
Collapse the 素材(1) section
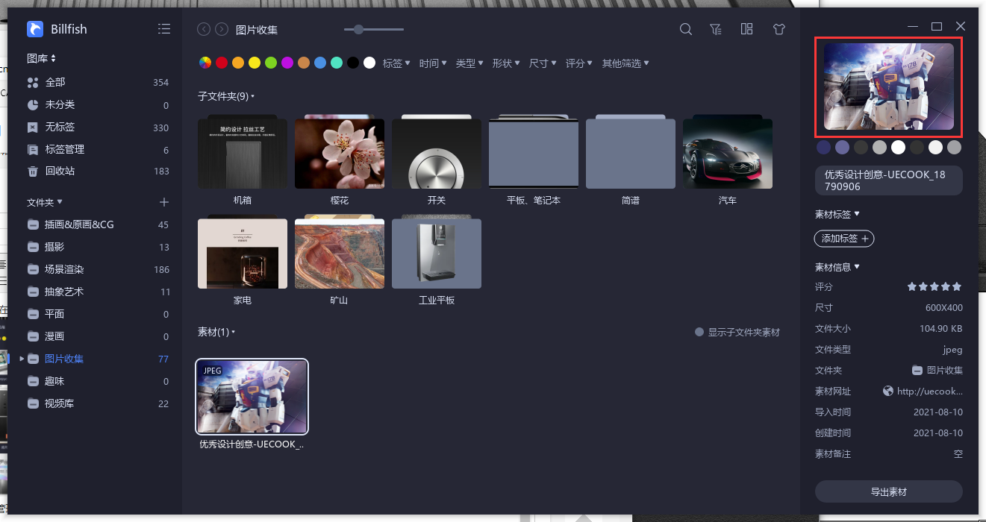(x=216, y=332)
